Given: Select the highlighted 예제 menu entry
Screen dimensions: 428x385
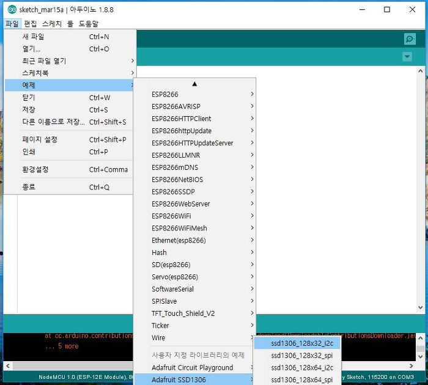Looking at the screenshot, I should pyautogui.click(x=69, y=85).
